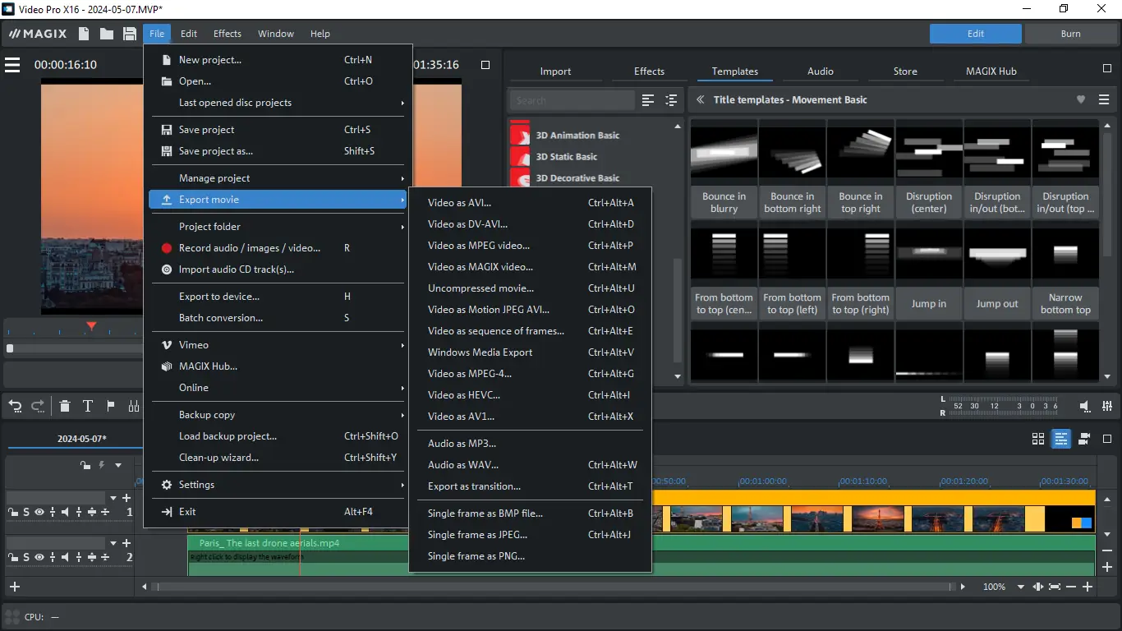Toggle lock on track 1
Image resolution: width=1122 pixels, height=631 pixels.
click(x=12, y=512)
